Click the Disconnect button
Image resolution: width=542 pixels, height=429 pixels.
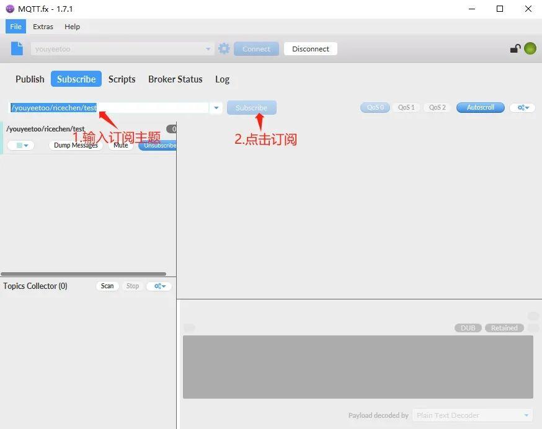point(311,49)
